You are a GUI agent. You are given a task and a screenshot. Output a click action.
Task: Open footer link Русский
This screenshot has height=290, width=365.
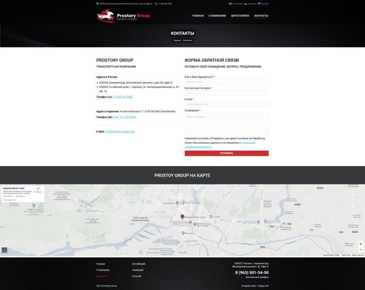pos(137,276)
